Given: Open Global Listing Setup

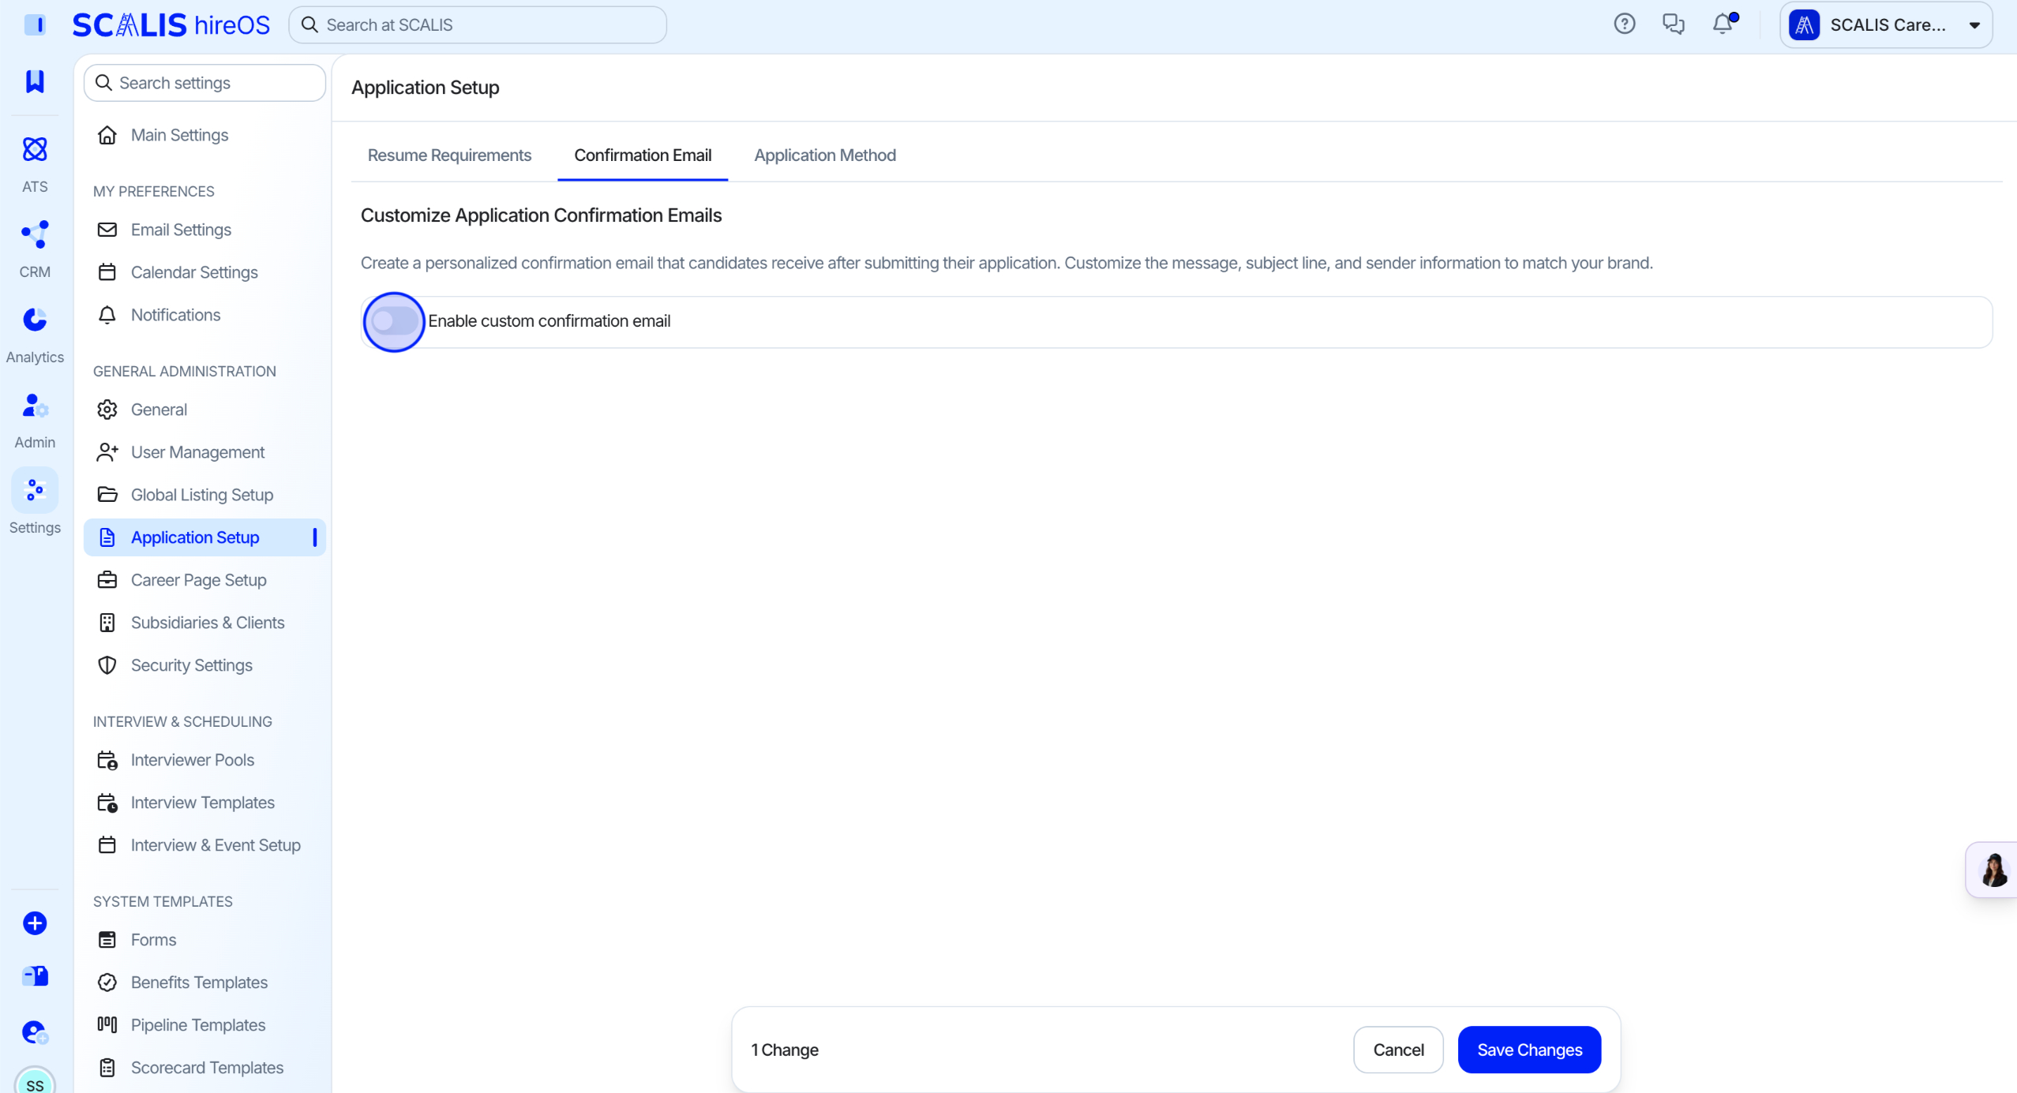Looking at the screenshot, I should (204, 495).
